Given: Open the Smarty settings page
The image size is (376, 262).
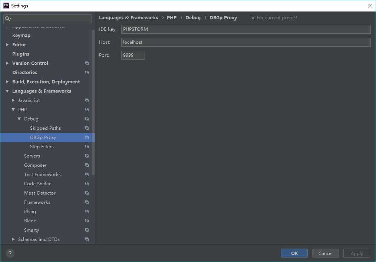Looking at the screenshot, I should pos(32,230).
